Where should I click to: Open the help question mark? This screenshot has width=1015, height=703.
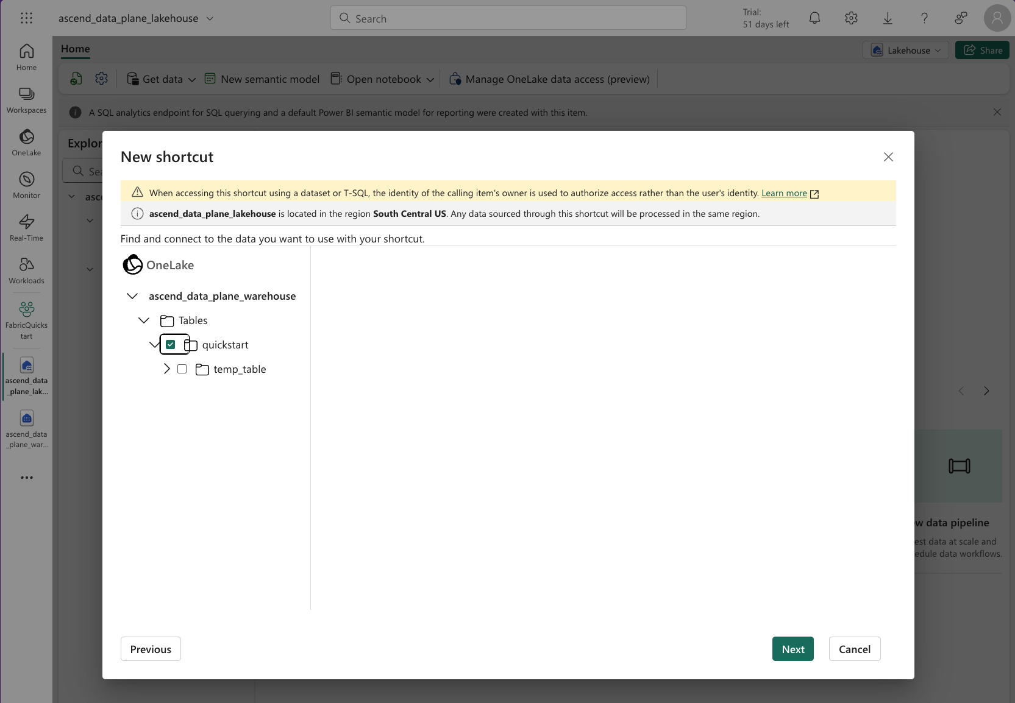pos(924,18)
